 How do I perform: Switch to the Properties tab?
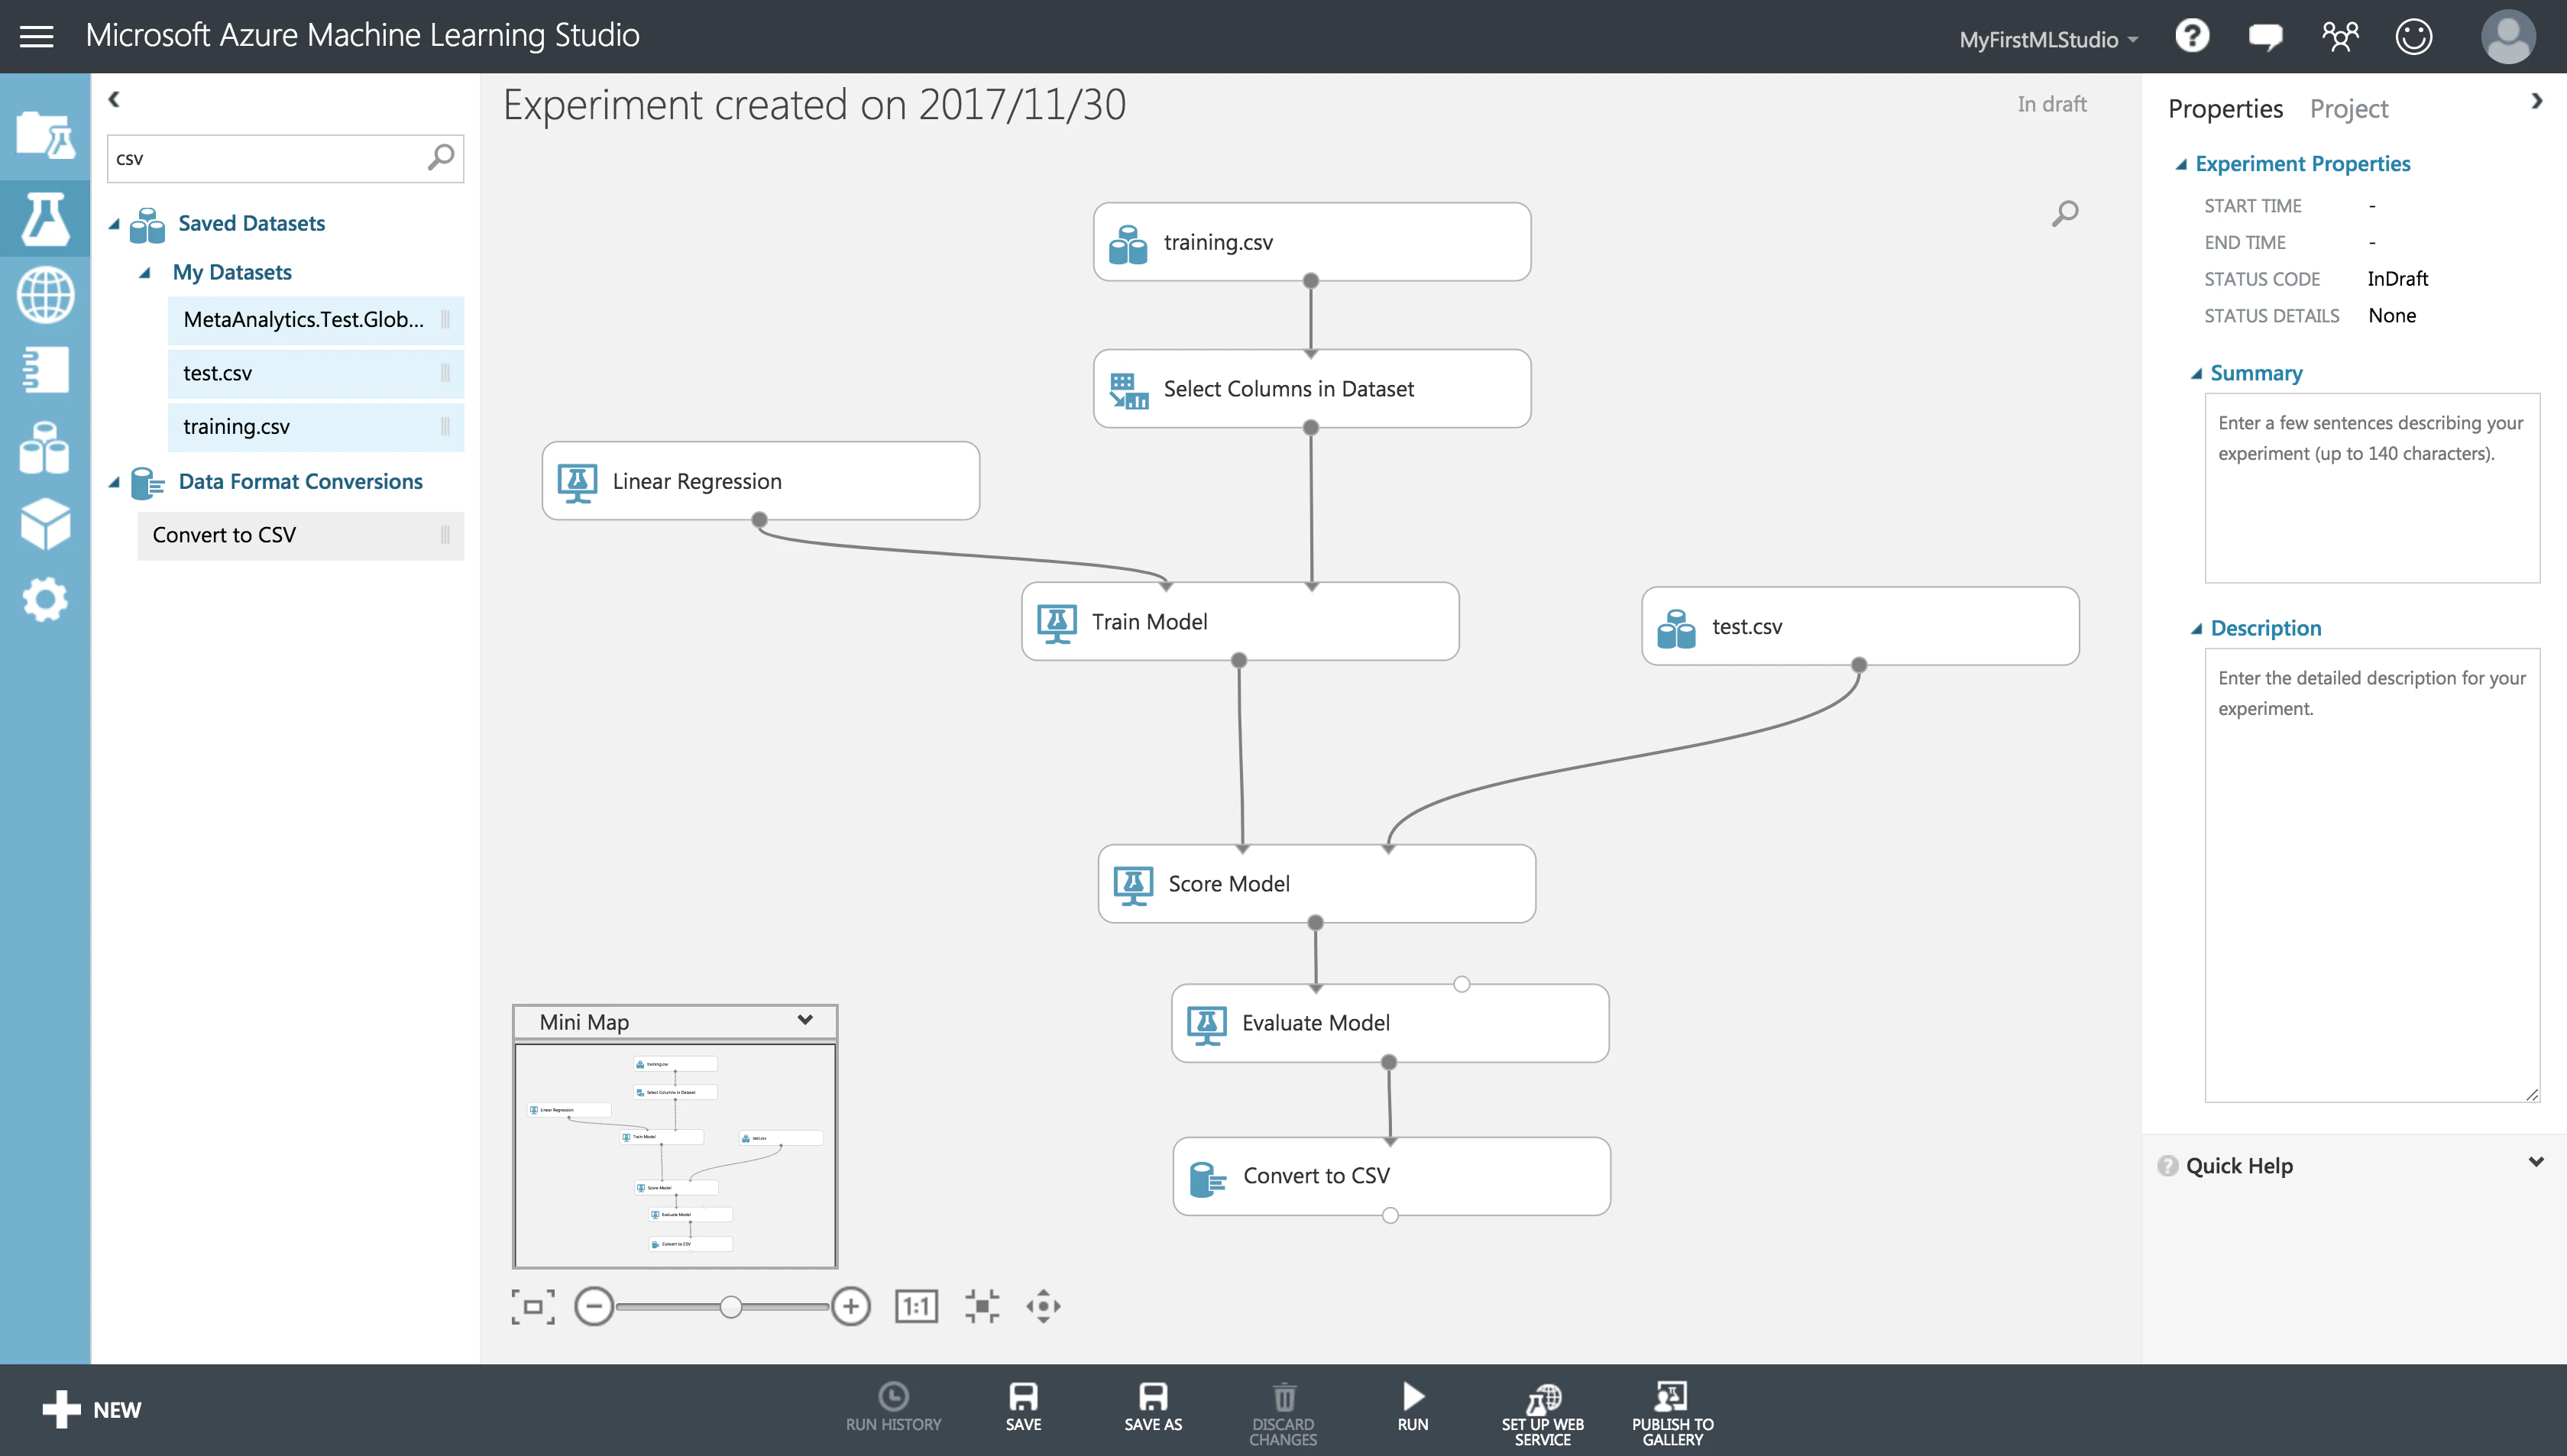point(2225,109)
